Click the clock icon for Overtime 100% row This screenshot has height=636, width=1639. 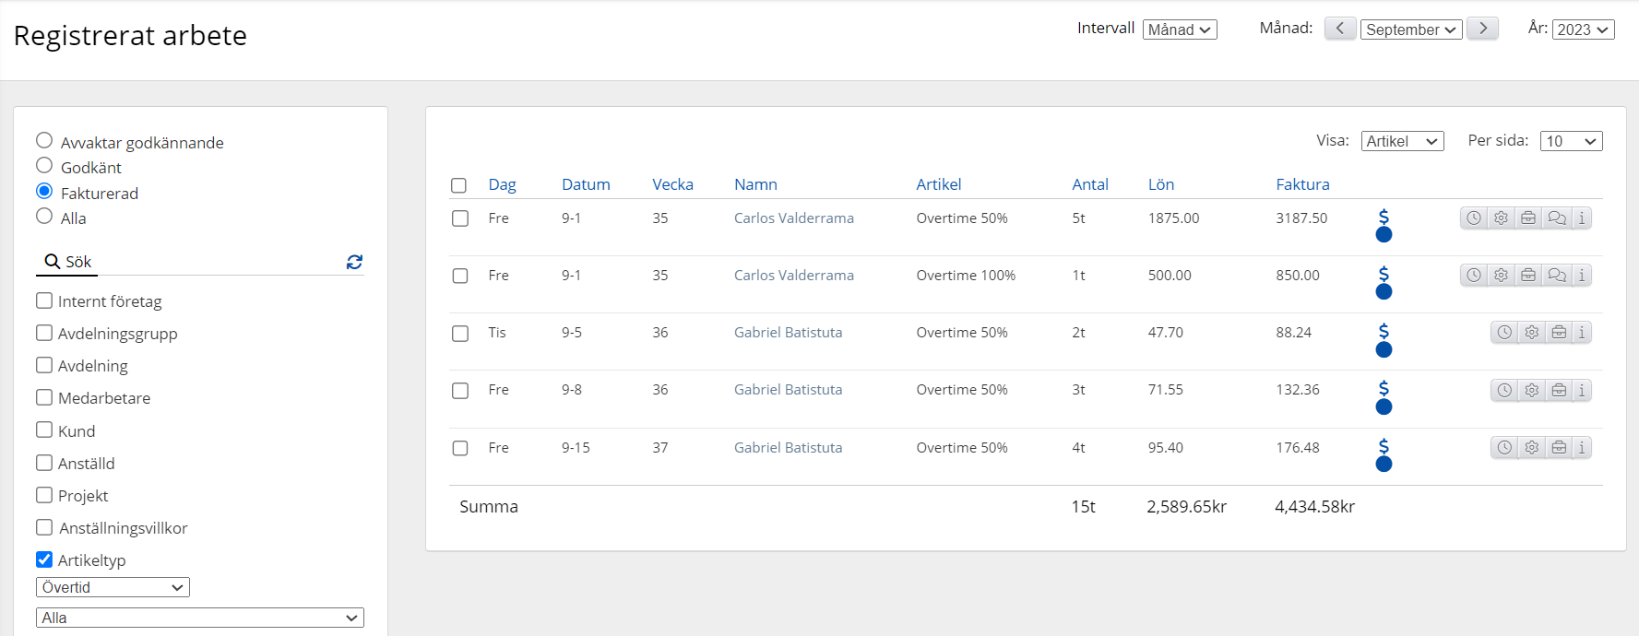click(1474, 276)
